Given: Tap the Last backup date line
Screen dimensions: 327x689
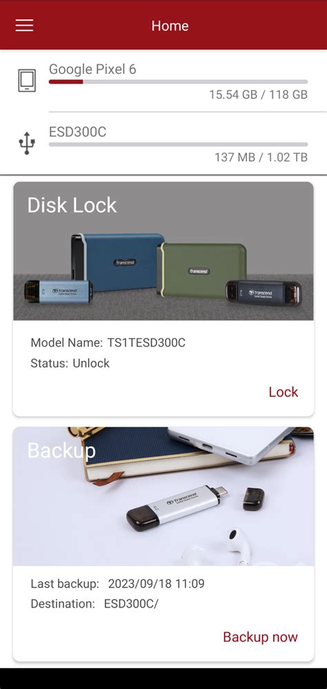Looking at the screenshot, I should pos(118,583).
